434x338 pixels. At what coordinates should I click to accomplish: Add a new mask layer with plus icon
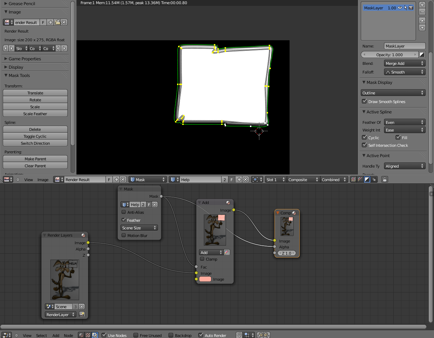[x=422, y=5]
